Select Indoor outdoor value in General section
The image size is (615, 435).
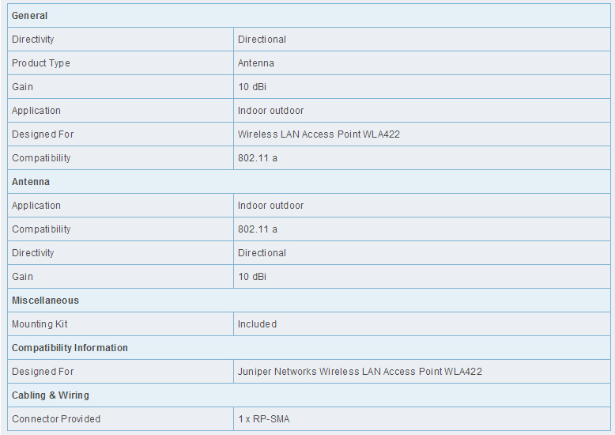(270, 111)
